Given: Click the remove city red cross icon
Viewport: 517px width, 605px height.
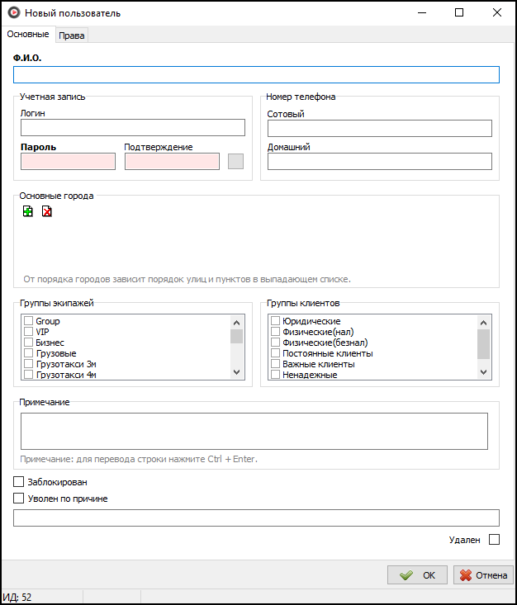Looking at the screenshot, I should 47,211.
